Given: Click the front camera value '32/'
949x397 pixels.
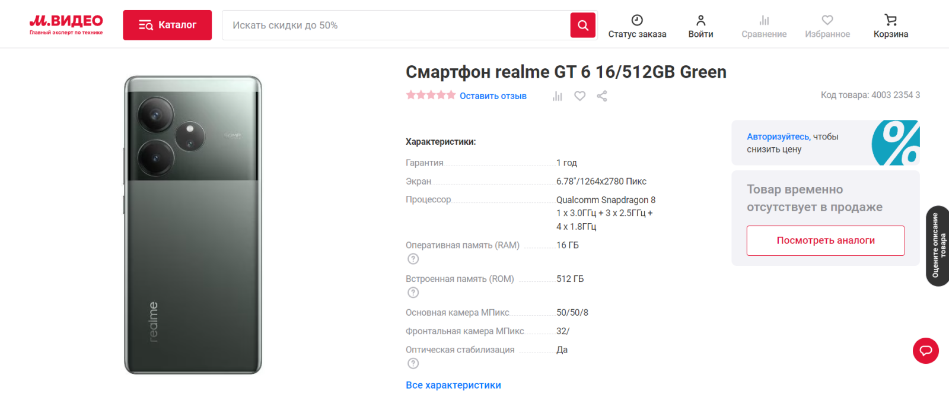Looking at the screenshot, I should coord(563,331).
